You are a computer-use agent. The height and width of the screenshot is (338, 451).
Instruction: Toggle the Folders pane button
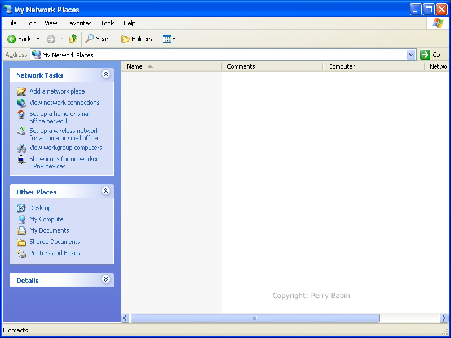(x=136, y=39)
